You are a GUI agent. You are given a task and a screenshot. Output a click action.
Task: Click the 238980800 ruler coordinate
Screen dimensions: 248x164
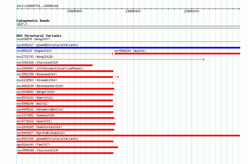click(74, 11)
